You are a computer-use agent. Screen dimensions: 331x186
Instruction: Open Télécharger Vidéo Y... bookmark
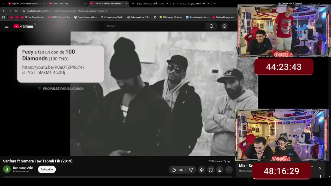pos(171,17)
